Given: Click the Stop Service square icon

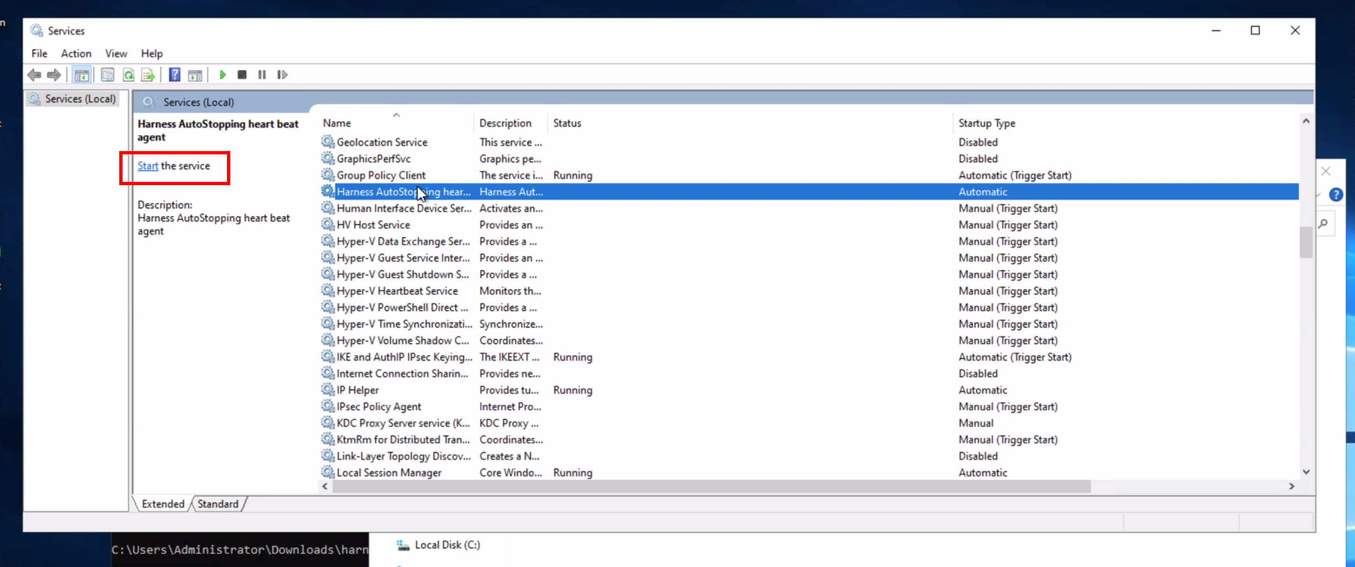Looking at the screenshot, I should coord(242,75).
